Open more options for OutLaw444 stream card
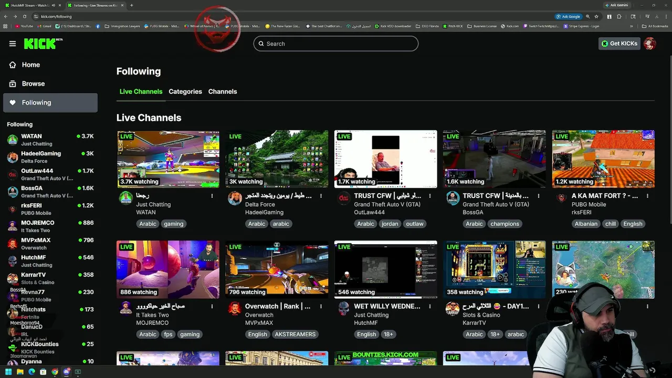Screen dimensions: 672x378 pyautogui.click(x=429, y=196)
